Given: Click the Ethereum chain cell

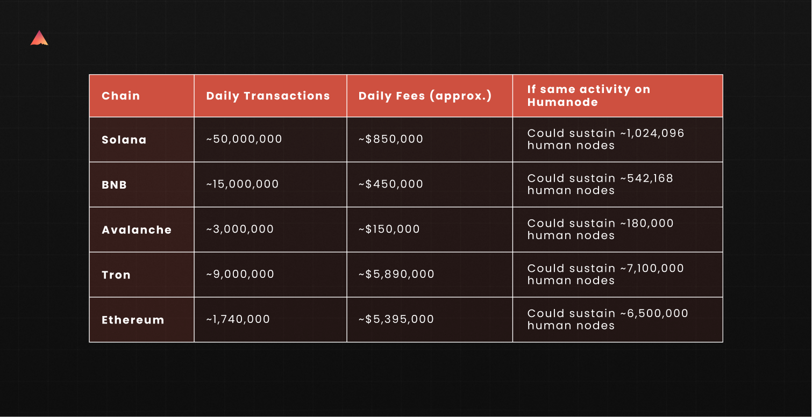Looking at the screenshot, I should [133, 320].
